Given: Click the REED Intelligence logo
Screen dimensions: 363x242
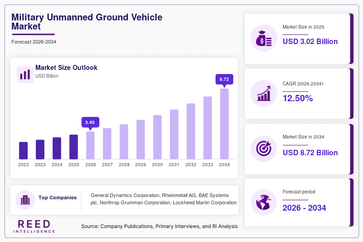Looking at the screenshot, I should (34, 227).
